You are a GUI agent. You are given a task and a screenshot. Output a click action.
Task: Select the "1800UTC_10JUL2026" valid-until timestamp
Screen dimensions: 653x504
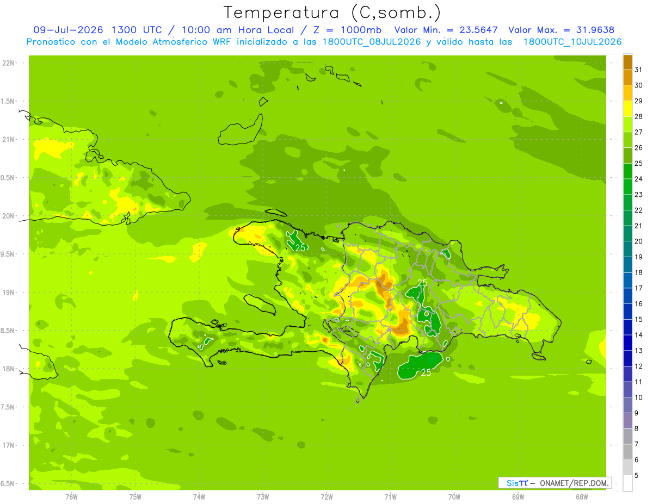[x=572, y=42]
